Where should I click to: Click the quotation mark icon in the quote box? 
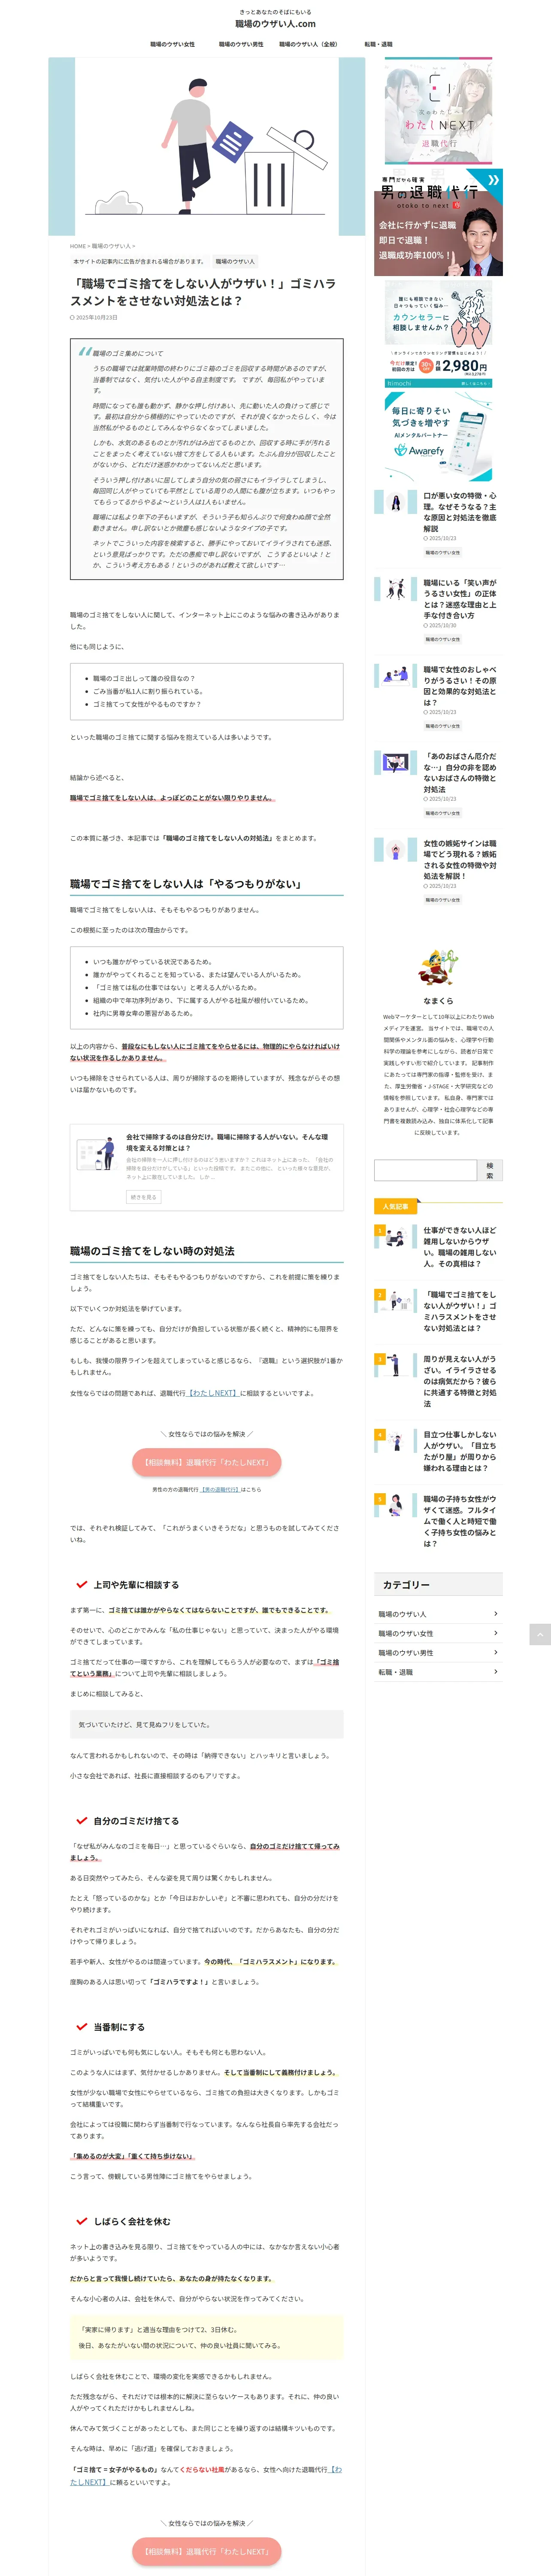[85, 352]
